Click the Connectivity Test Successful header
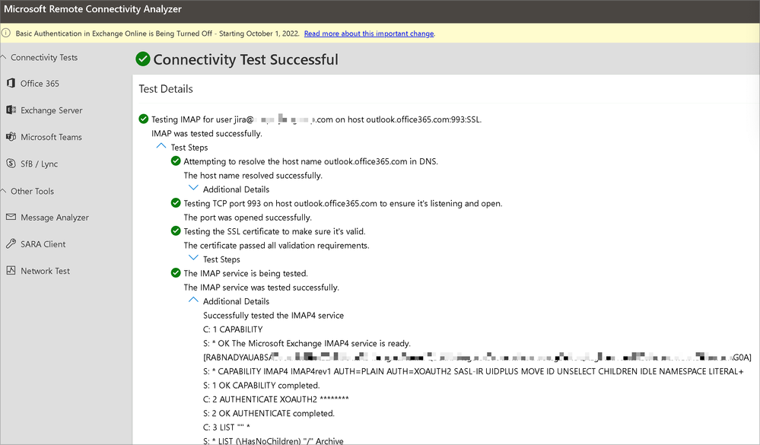The height and width of the screenshot is (445, 760). pos(243,59)
